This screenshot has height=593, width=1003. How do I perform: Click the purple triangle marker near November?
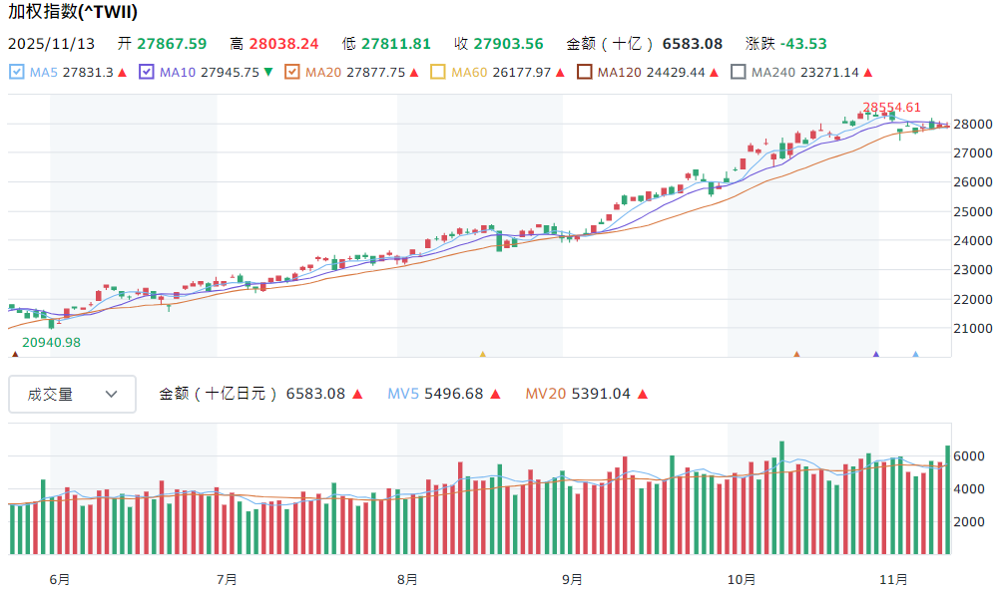(x=875, y=354)
